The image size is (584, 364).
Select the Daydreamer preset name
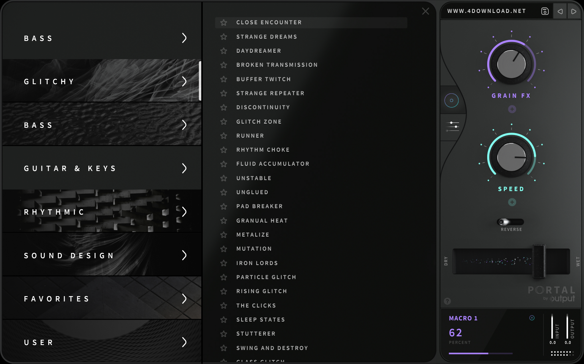tap(259, 51)
